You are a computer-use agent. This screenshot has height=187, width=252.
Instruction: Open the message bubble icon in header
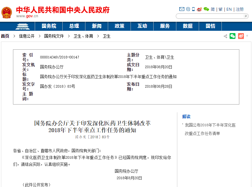[x=188, y=9]
